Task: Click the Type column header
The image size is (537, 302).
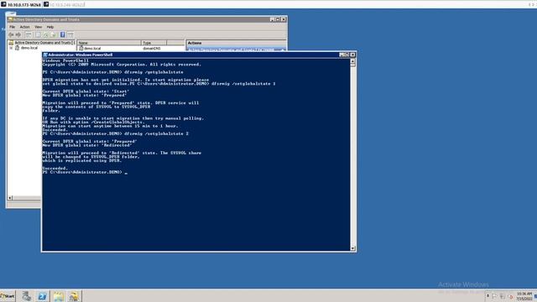Action: coord(154,43)
